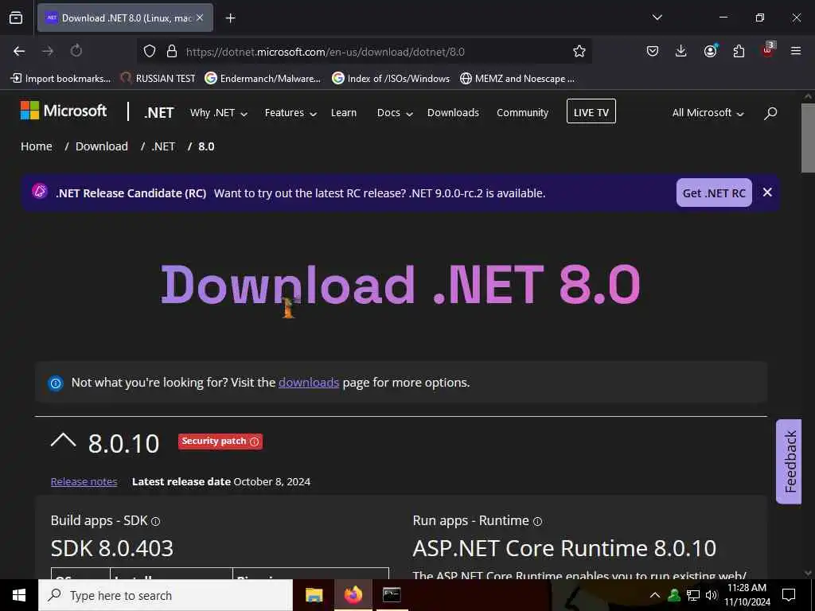Close the Download .NET 8.0 tab

(200, 18)
